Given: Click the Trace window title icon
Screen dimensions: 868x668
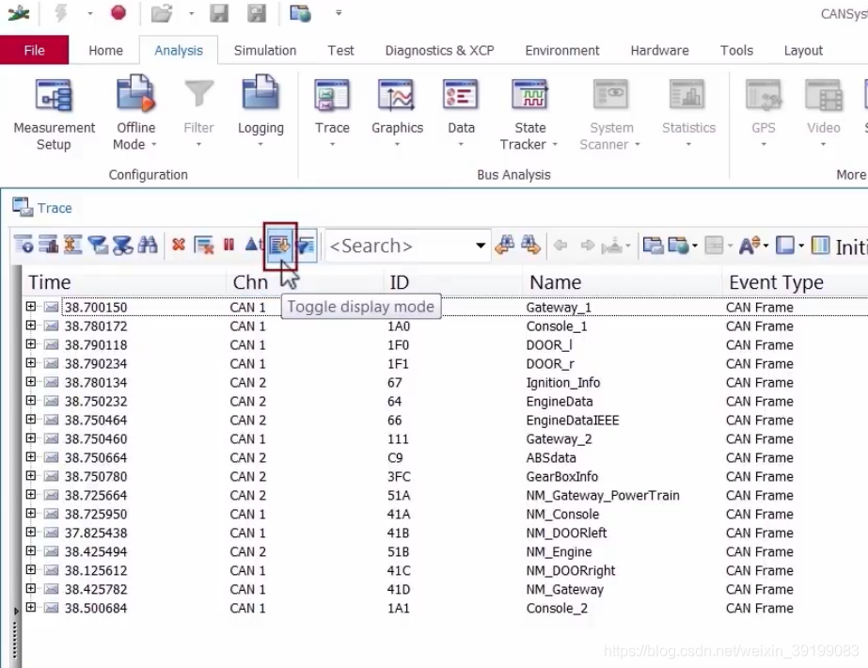Looking at the screenshot, I should click(x=23, y=207).
